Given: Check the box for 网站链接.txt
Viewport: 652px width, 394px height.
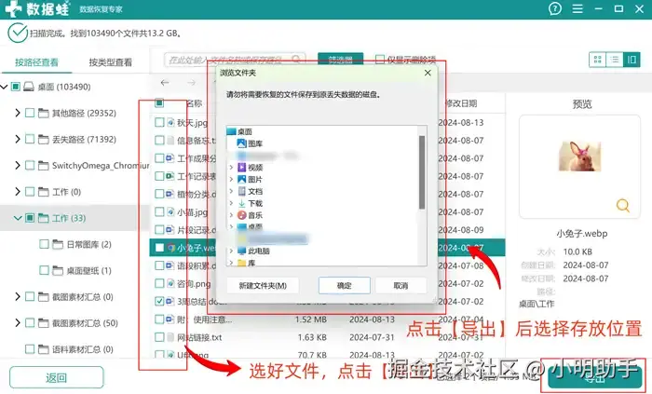Looking at the screenshot, I should point(159,337).
